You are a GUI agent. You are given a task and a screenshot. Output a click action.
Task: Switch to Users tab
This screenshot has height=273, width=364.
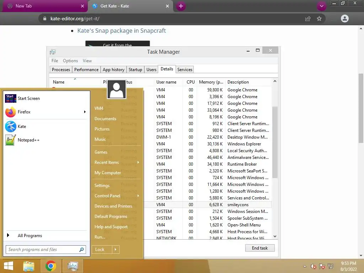(151, 70)
